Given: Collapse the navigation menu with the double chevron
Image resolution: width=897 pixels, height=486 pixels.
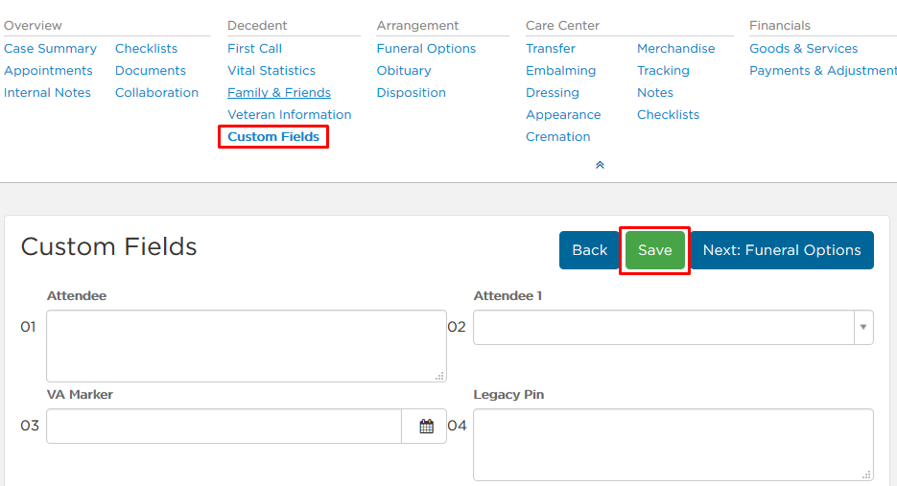Looking at the screenshot, I should [x=600, y=165].
